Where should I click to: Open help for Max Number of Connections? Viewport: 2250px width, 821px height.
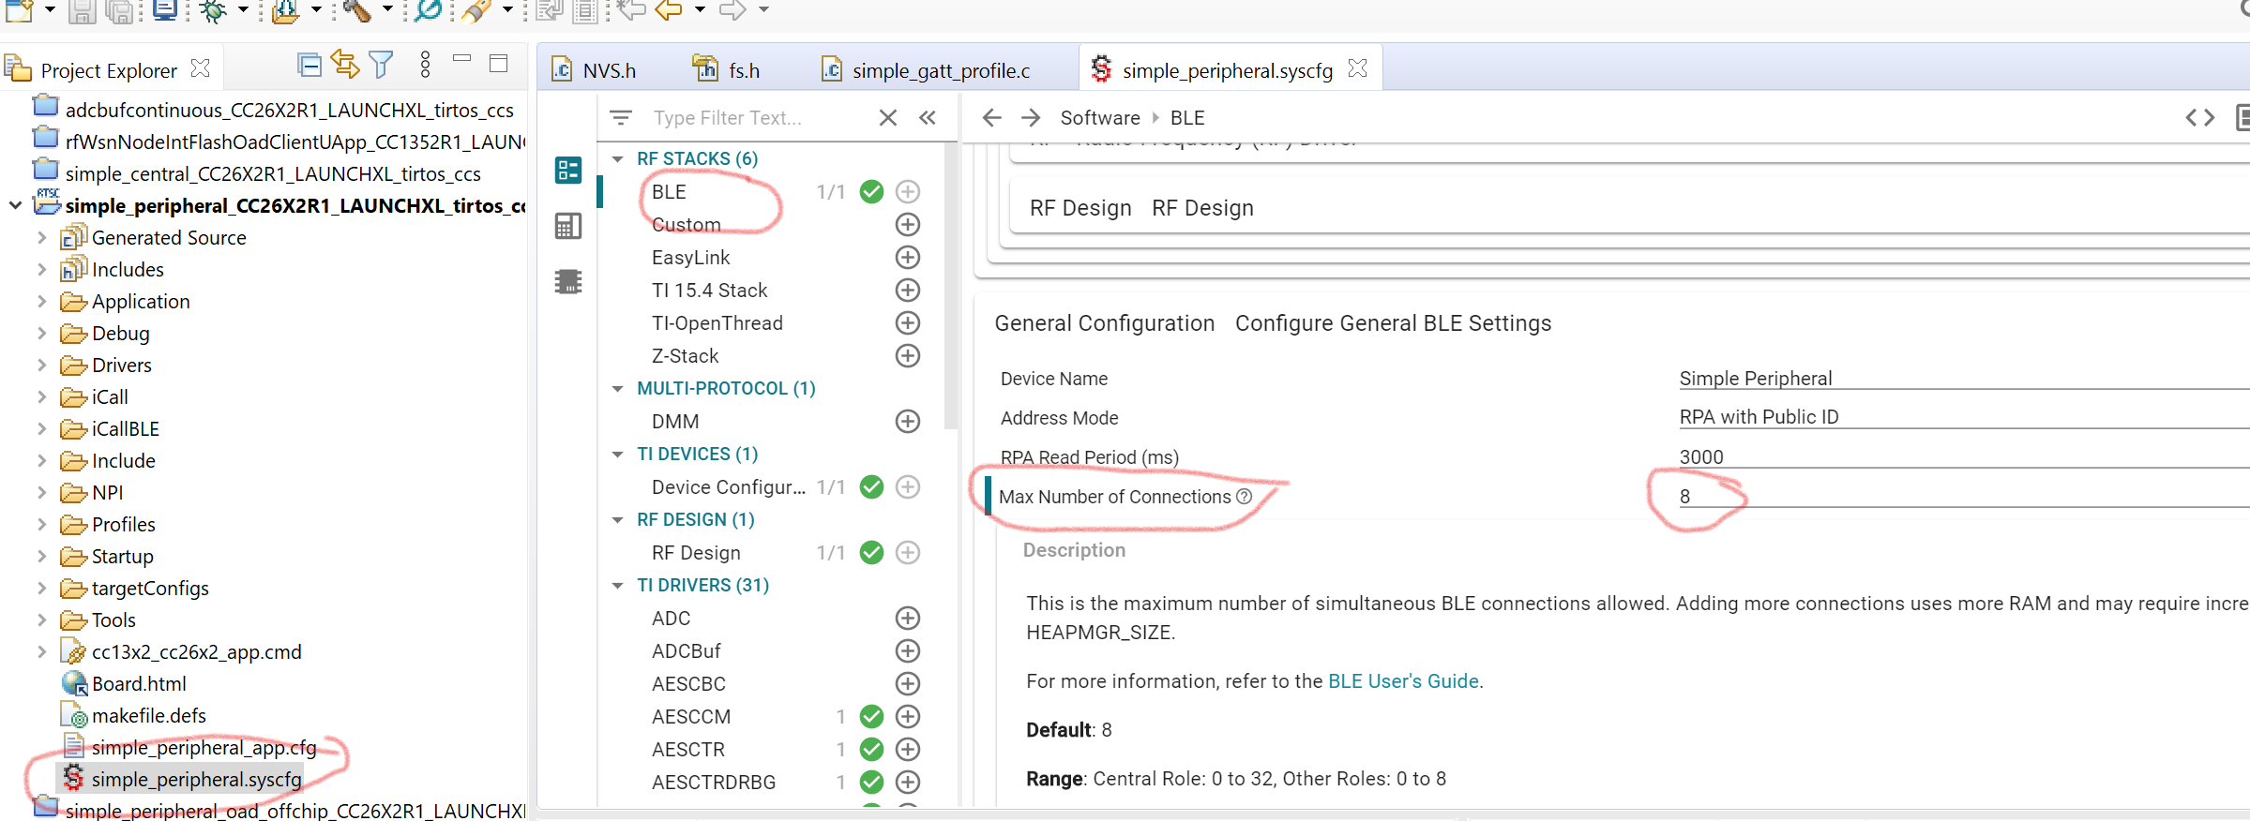(x=1245, y=497)
